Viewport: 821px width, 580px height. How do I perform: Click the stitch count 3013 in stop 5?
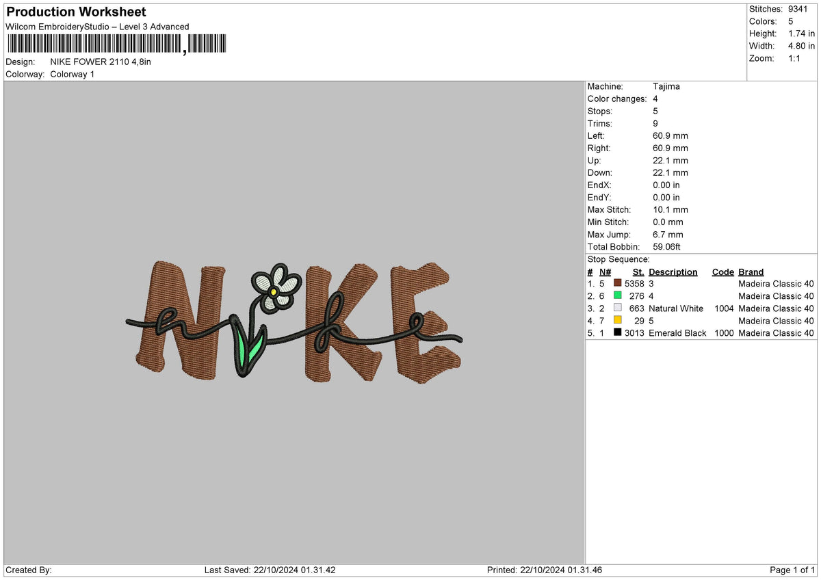(635, 333)
